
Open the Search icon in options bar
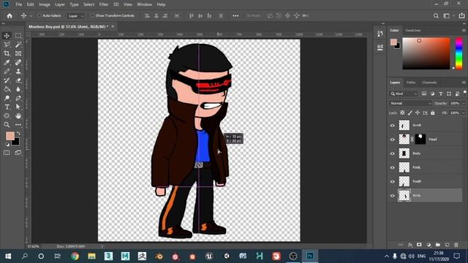click(436, 16)
